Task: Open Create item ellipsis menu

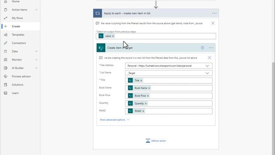Action: tap(211, 48)
